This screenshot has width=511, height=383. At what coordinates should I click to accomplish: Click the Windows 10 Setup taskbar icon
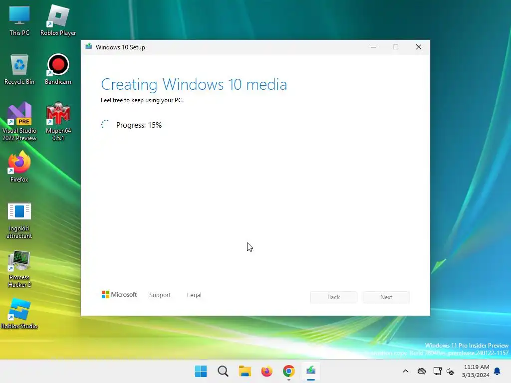click(310, 371)
